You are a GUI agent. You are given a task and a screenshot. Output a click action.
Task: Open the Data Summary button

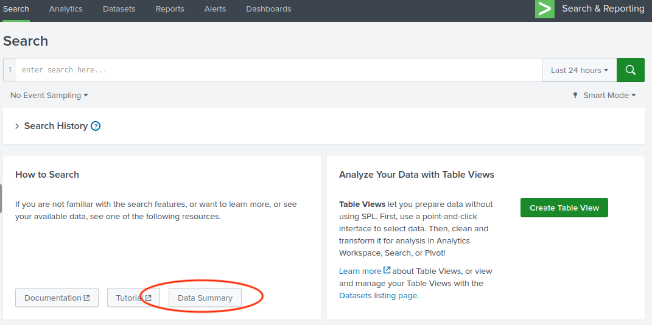[205, 298]
